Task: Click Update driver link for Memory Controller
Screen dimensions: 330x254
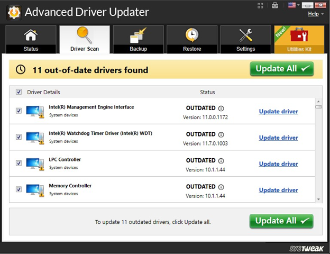Action: click(x=278, y=190)
